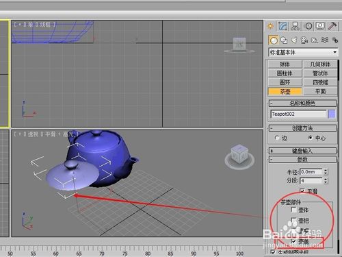Viewport: 342px width, 257px height.
Task: Click frame 70 on the time ruler
Action: click(102, 253)
